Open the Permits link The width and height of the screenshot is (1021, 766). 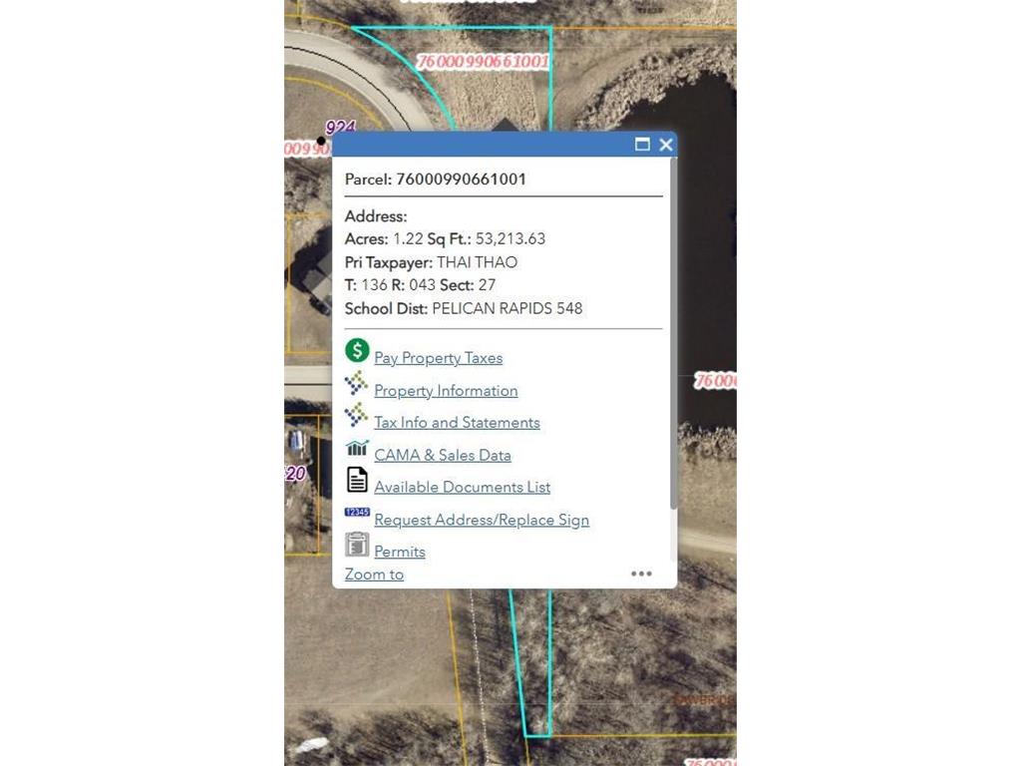[399, 552]
